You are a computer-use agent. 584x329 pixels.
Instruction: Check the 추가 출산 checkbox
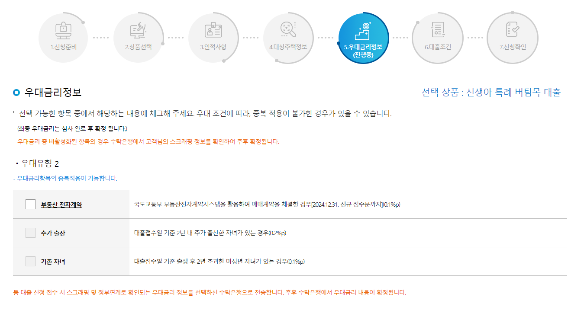30,233
